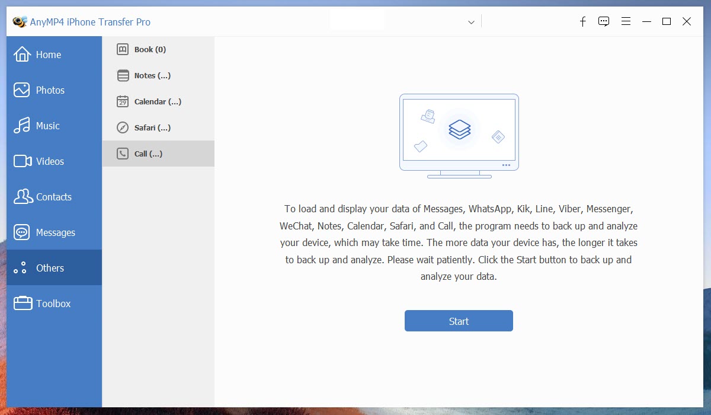View the Call category
711x415 pixels.
148,154
